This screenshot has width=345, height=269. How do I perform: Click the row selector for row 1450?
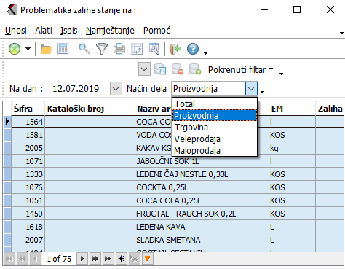click(7, 214)
